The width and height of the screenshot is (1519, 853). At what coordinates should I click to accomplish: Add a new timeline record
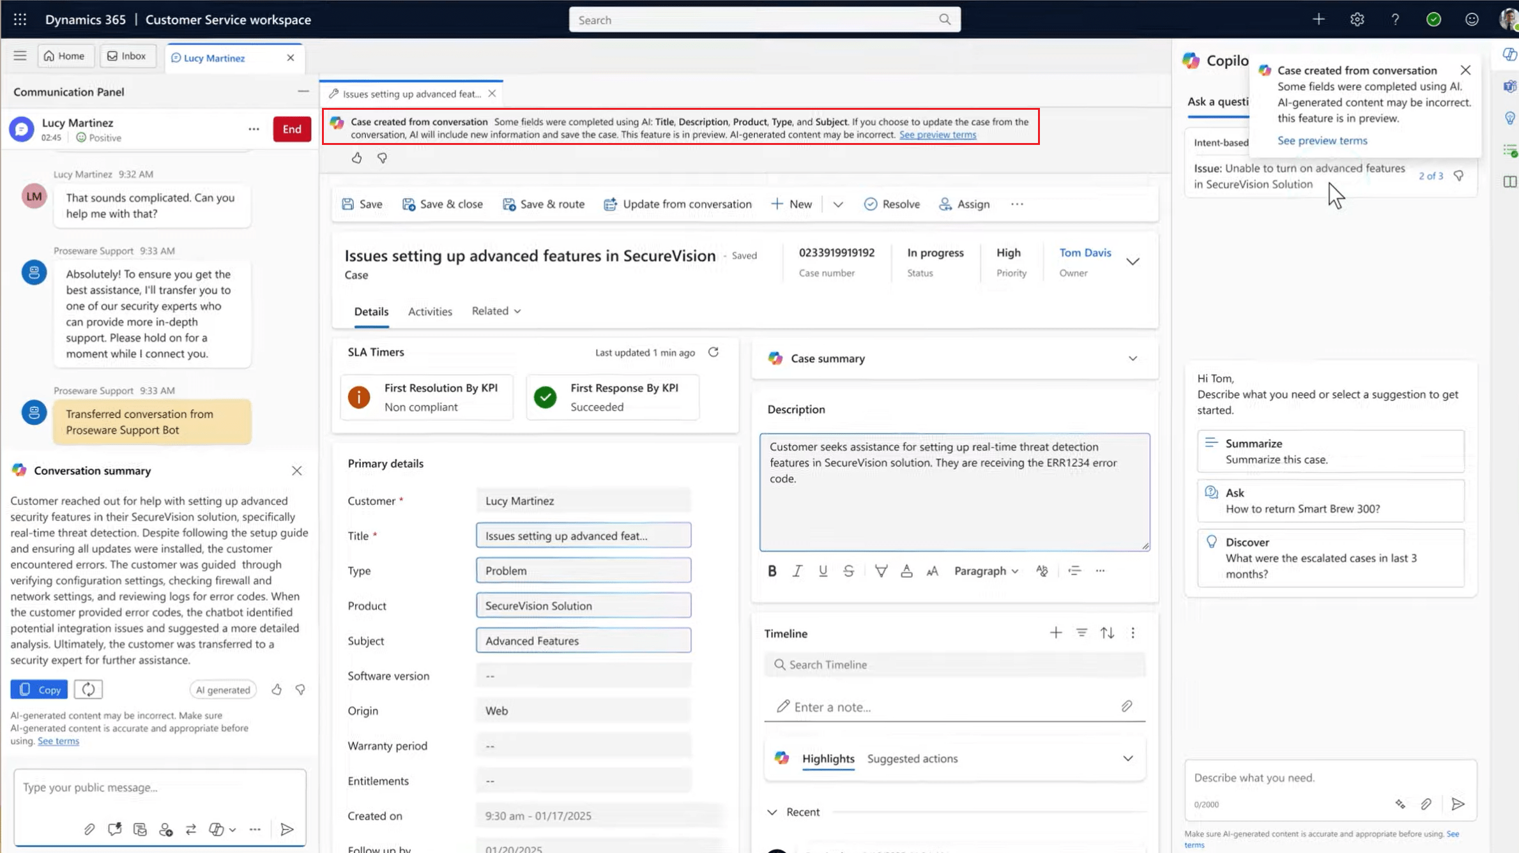tap(1055, 633)
